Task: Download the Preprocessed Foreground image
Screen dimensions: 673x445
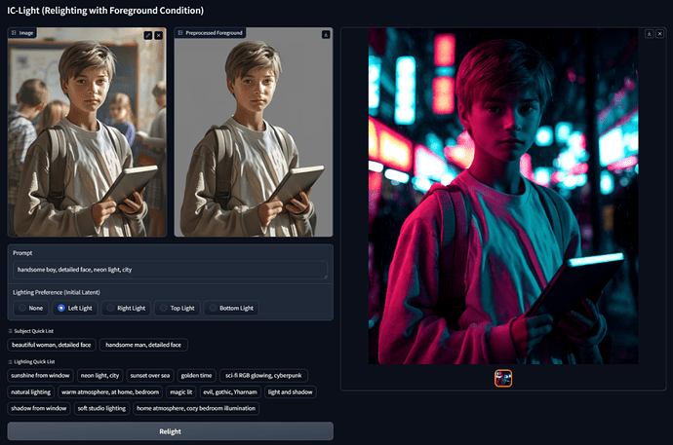Action: click(x=326, y=35)
